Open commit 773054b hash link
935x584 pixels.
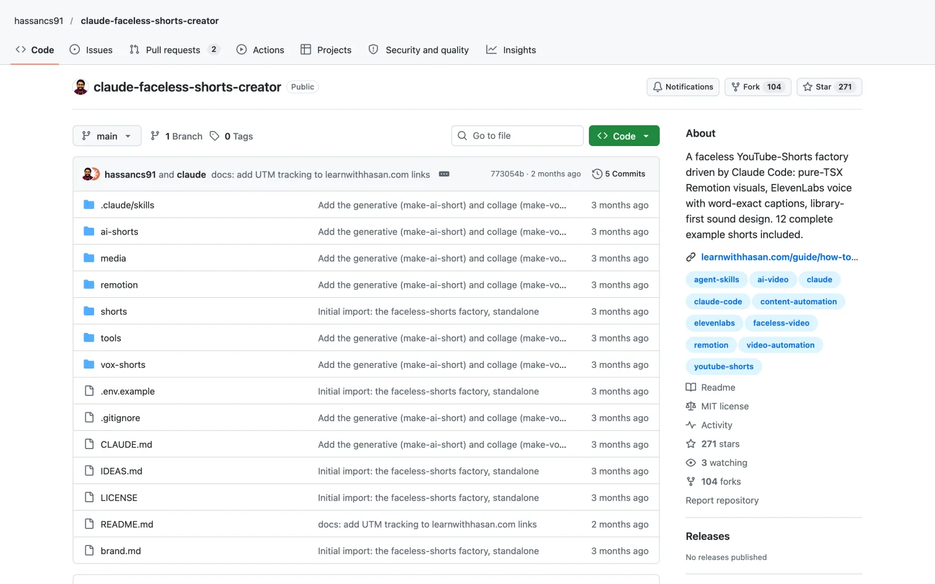507,174
